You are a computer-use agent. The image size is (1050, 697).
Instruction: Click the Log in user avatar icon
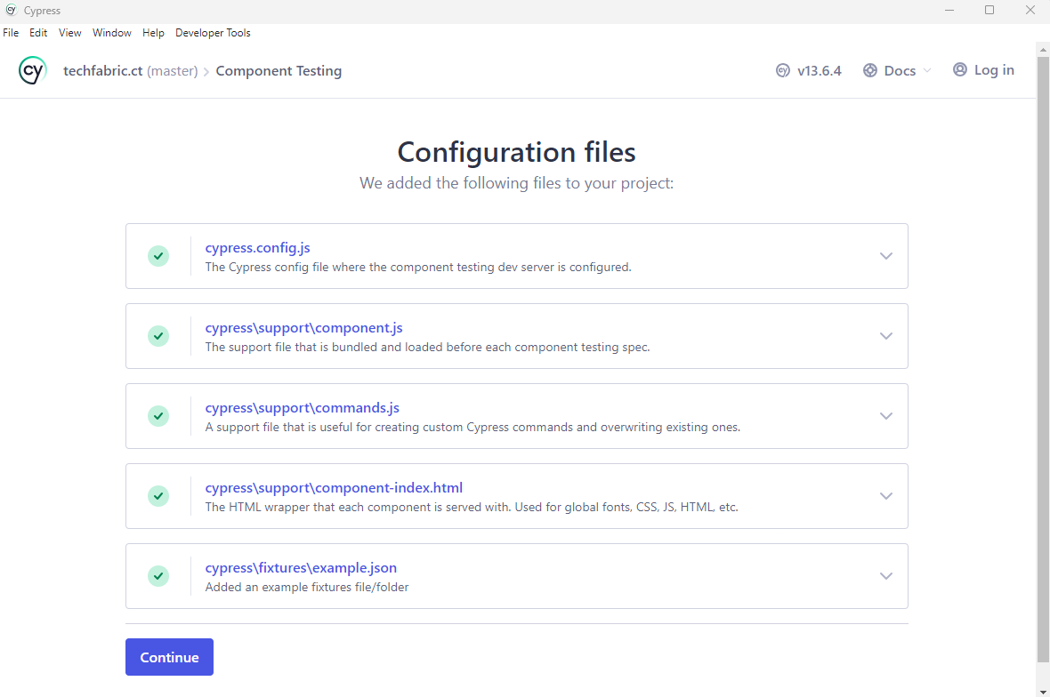pyautogui.click(x=959, y=69)
